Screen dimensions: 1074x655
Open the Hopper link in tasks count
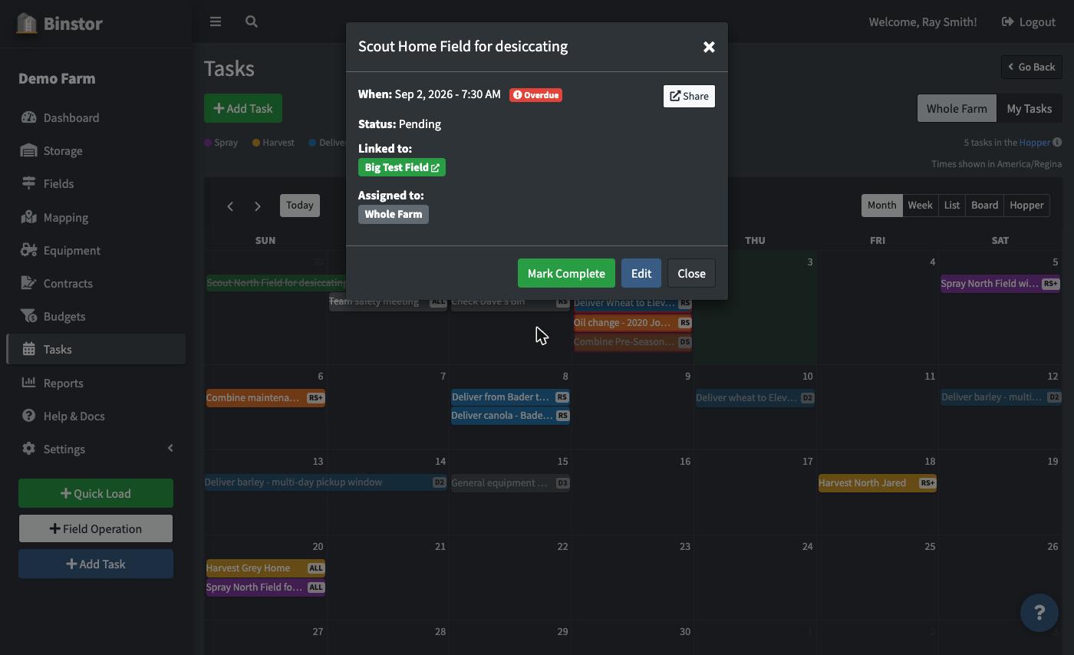pos(1034,142)
